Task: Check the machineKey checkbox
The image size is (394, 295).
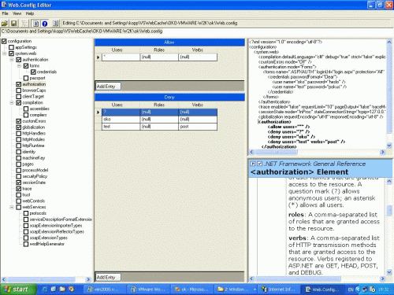Action: (x=19, y=158)
